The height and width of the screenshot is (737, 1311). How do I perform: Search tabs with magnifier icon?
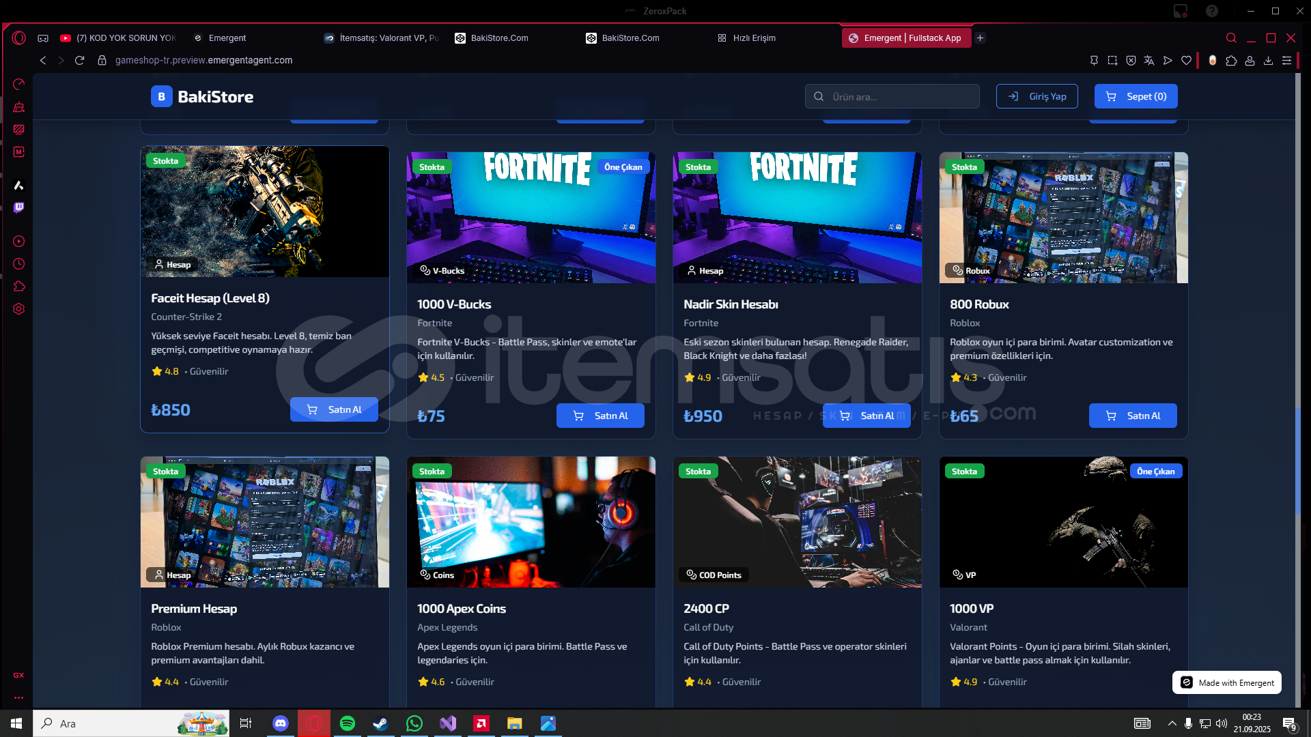[x=1231, y=38]
